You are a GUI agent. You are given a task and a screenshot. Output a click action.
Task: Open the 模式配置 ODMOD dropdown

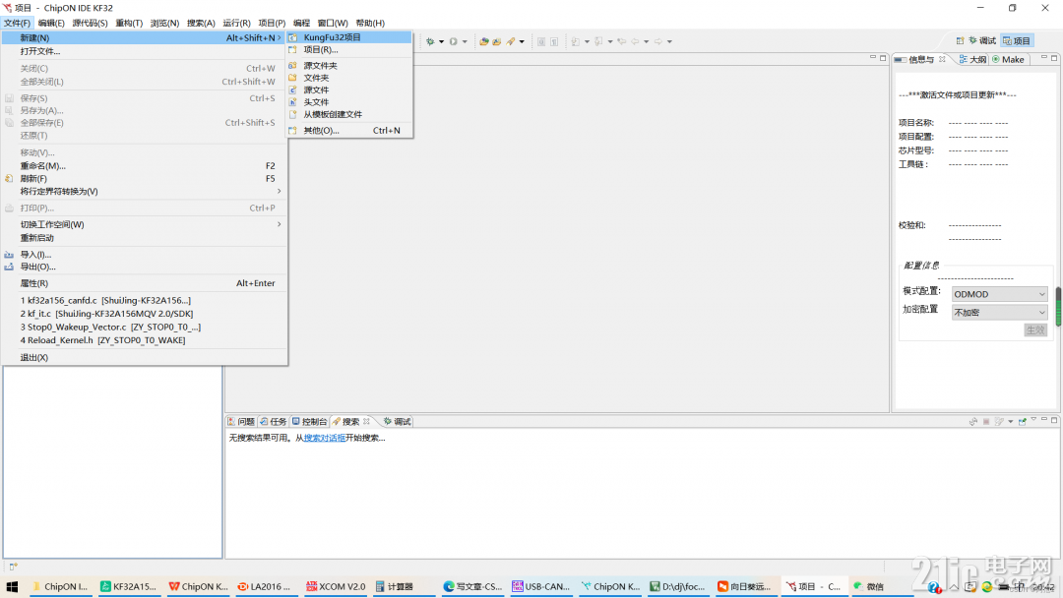[999, 294]
